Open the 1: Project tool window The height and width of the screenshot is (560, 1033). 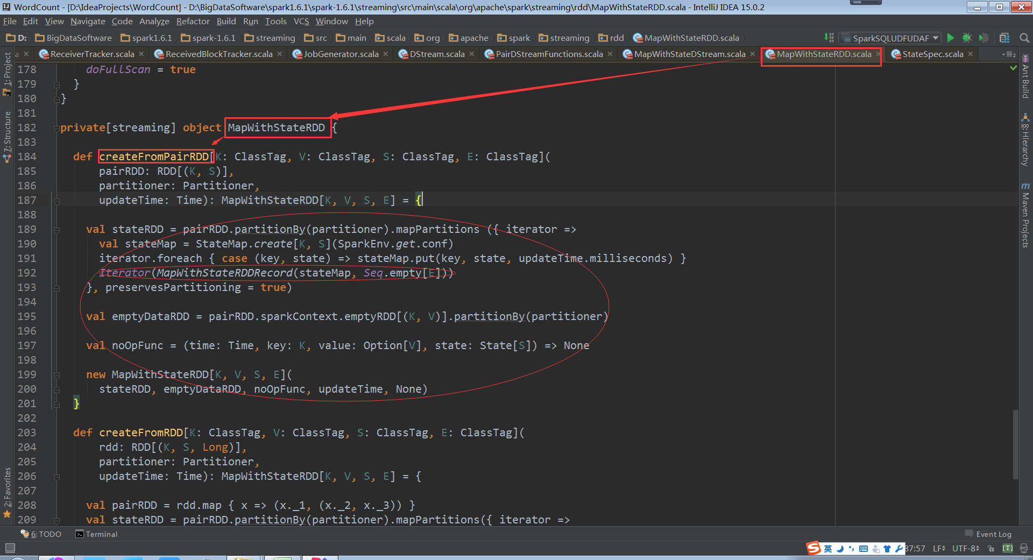pos(7,74)
